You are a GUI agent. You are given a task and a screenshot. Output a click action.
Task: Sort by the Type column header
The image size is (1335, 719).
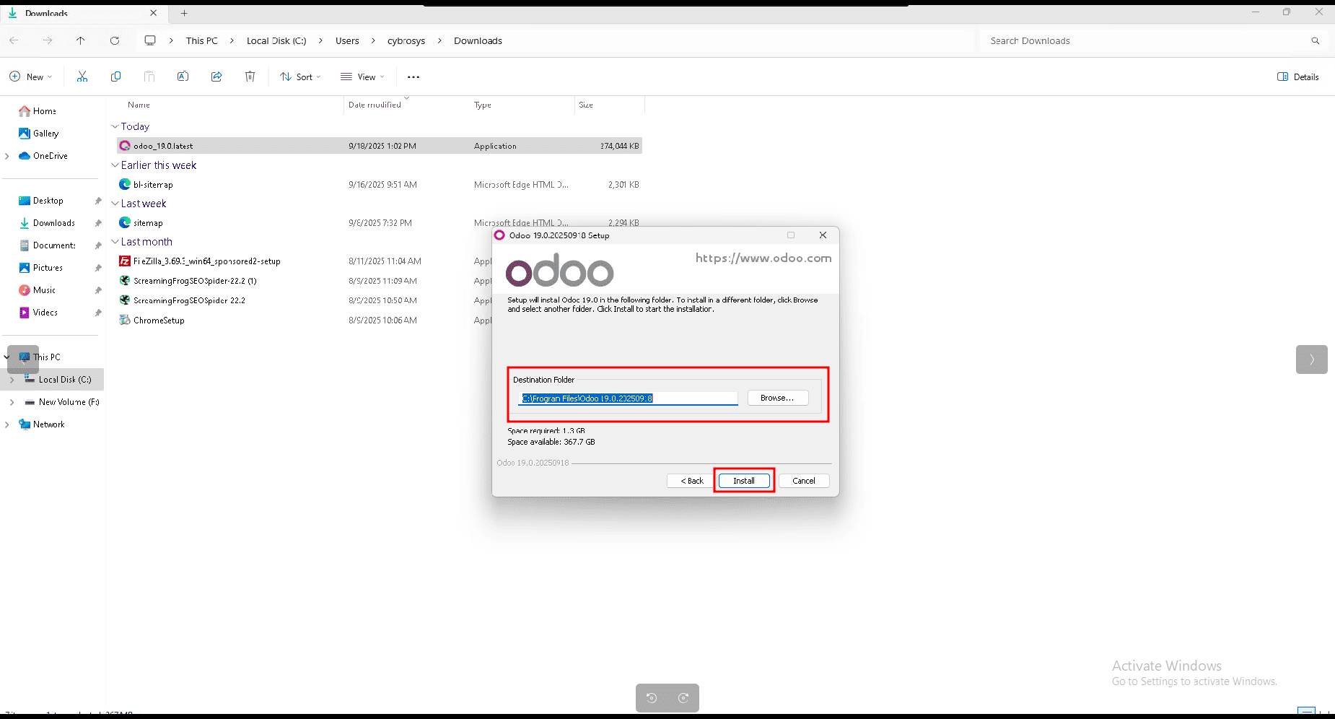[483, 105]
